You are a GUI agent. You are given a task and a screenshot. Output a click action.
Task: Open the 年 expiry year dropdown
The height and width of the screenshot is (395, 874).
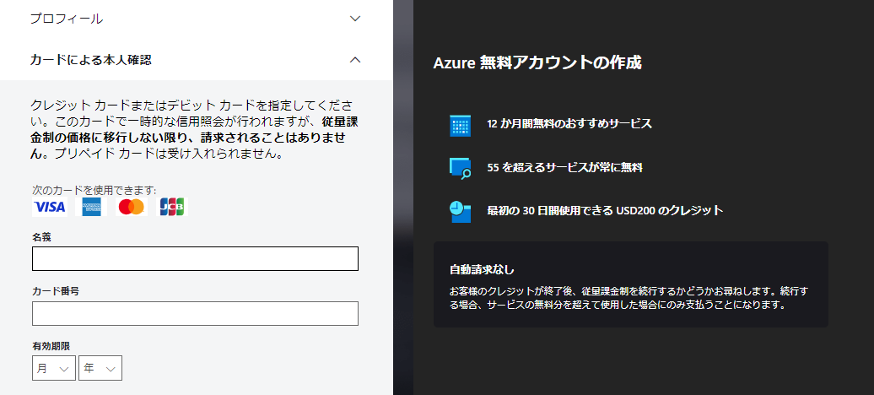coord(100,368)
